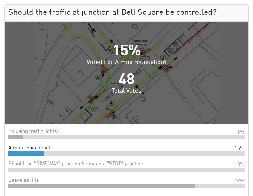Click circled marker 7 on the junction map
Viewport: 253px width, 196px height.
[109, 52]
